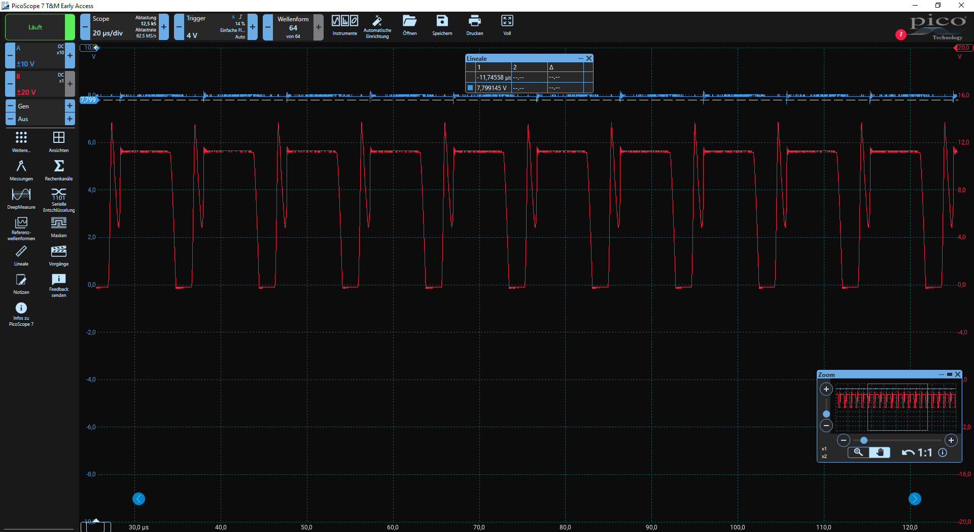Image resolution: width=974 pixels, height=532 pixels.
Task: Click zoom overview waveform thumbnail
Action: tap(896, 406)
